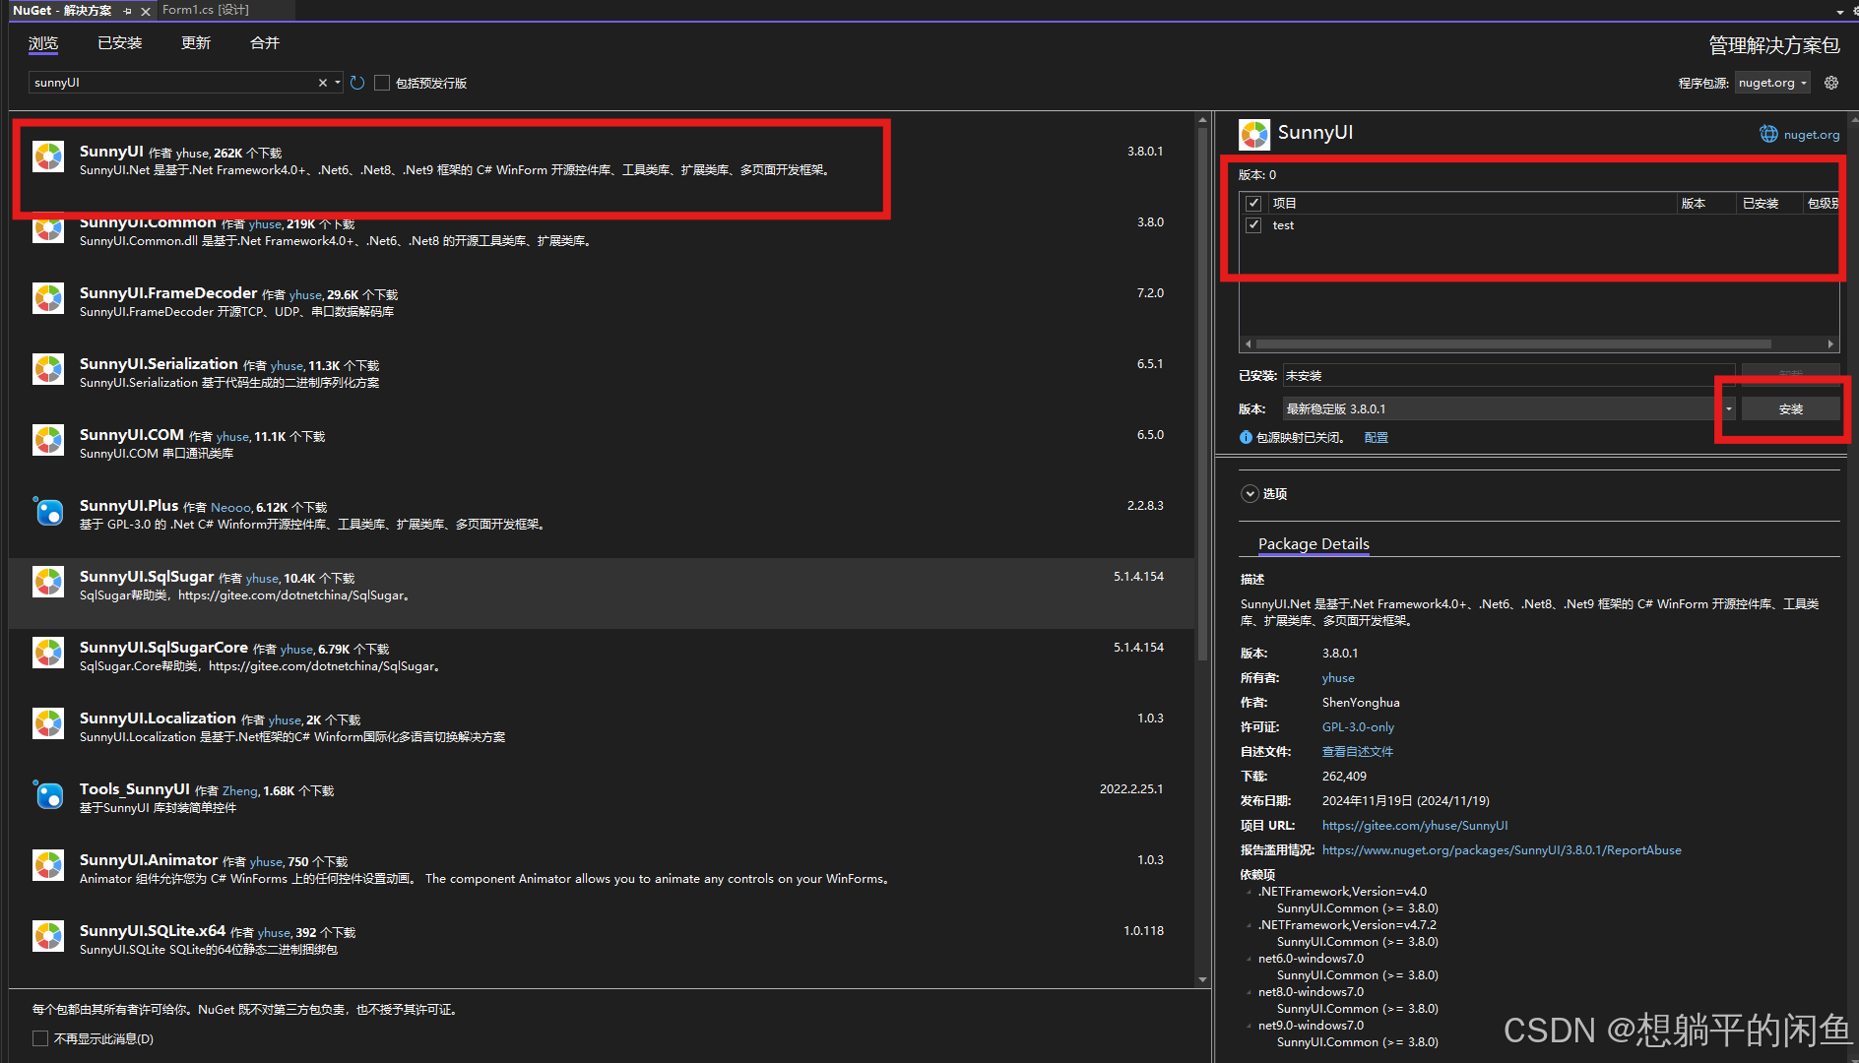Open the gitee.com project URL link
Image resolution: width=1859 pixels, height=1063 pixels.
[1415, 826]
